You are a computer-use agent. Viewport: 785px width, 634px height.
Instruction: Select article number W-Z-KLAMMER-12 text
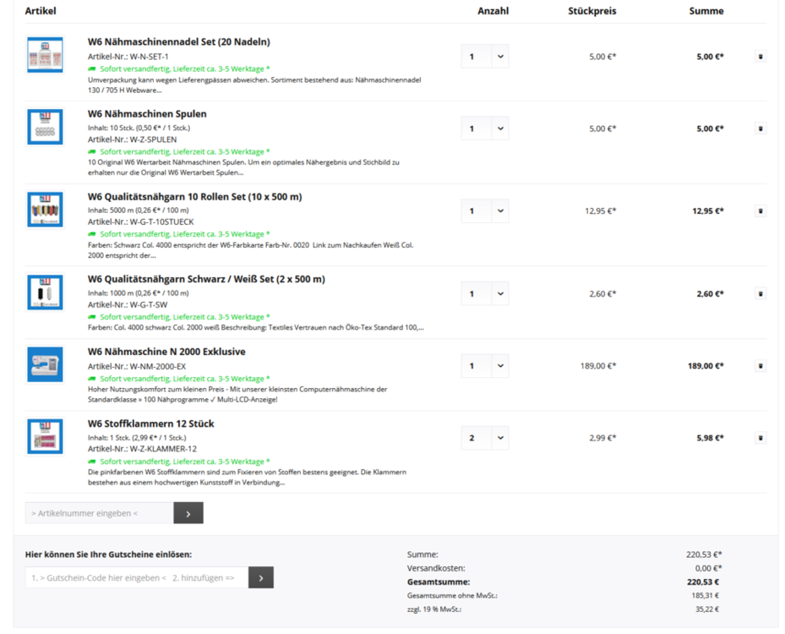[163, 449]
